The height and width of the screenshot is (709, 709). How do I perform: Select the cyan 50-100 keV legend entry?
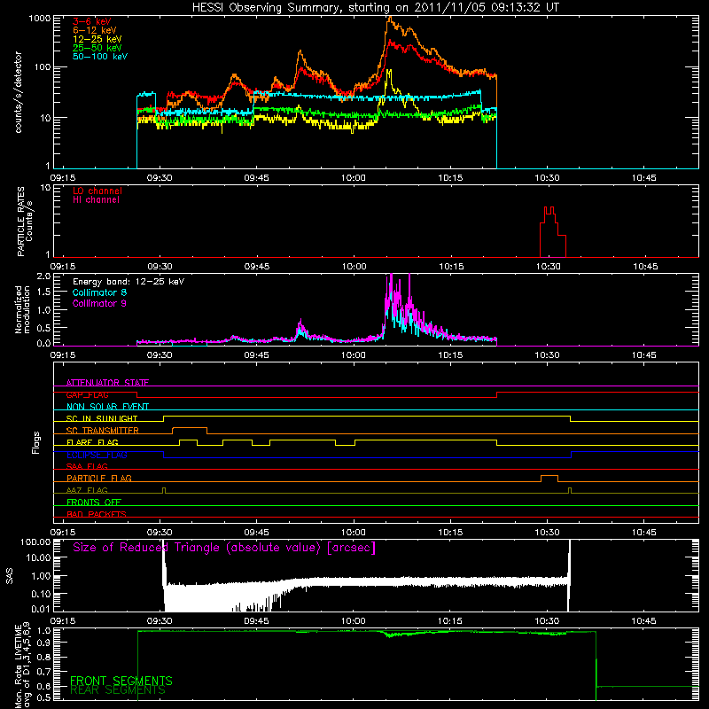point(100,57)
